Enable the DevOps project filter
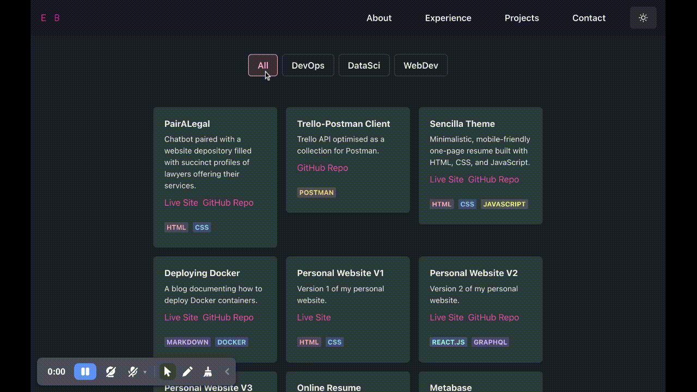Screen dimensions: 697x392 (x=308, y=65)
